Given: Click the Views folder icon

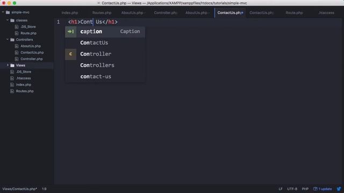Looking at the screenshot, I should [x=12, y=65].
